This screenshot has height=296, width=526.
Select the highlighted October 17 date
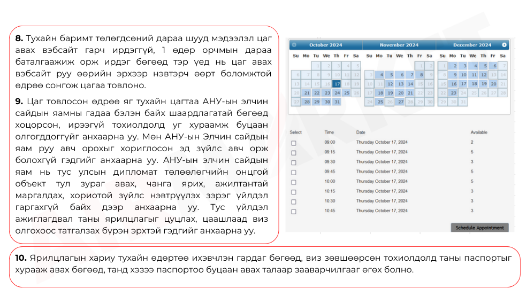tap(337, 84)
